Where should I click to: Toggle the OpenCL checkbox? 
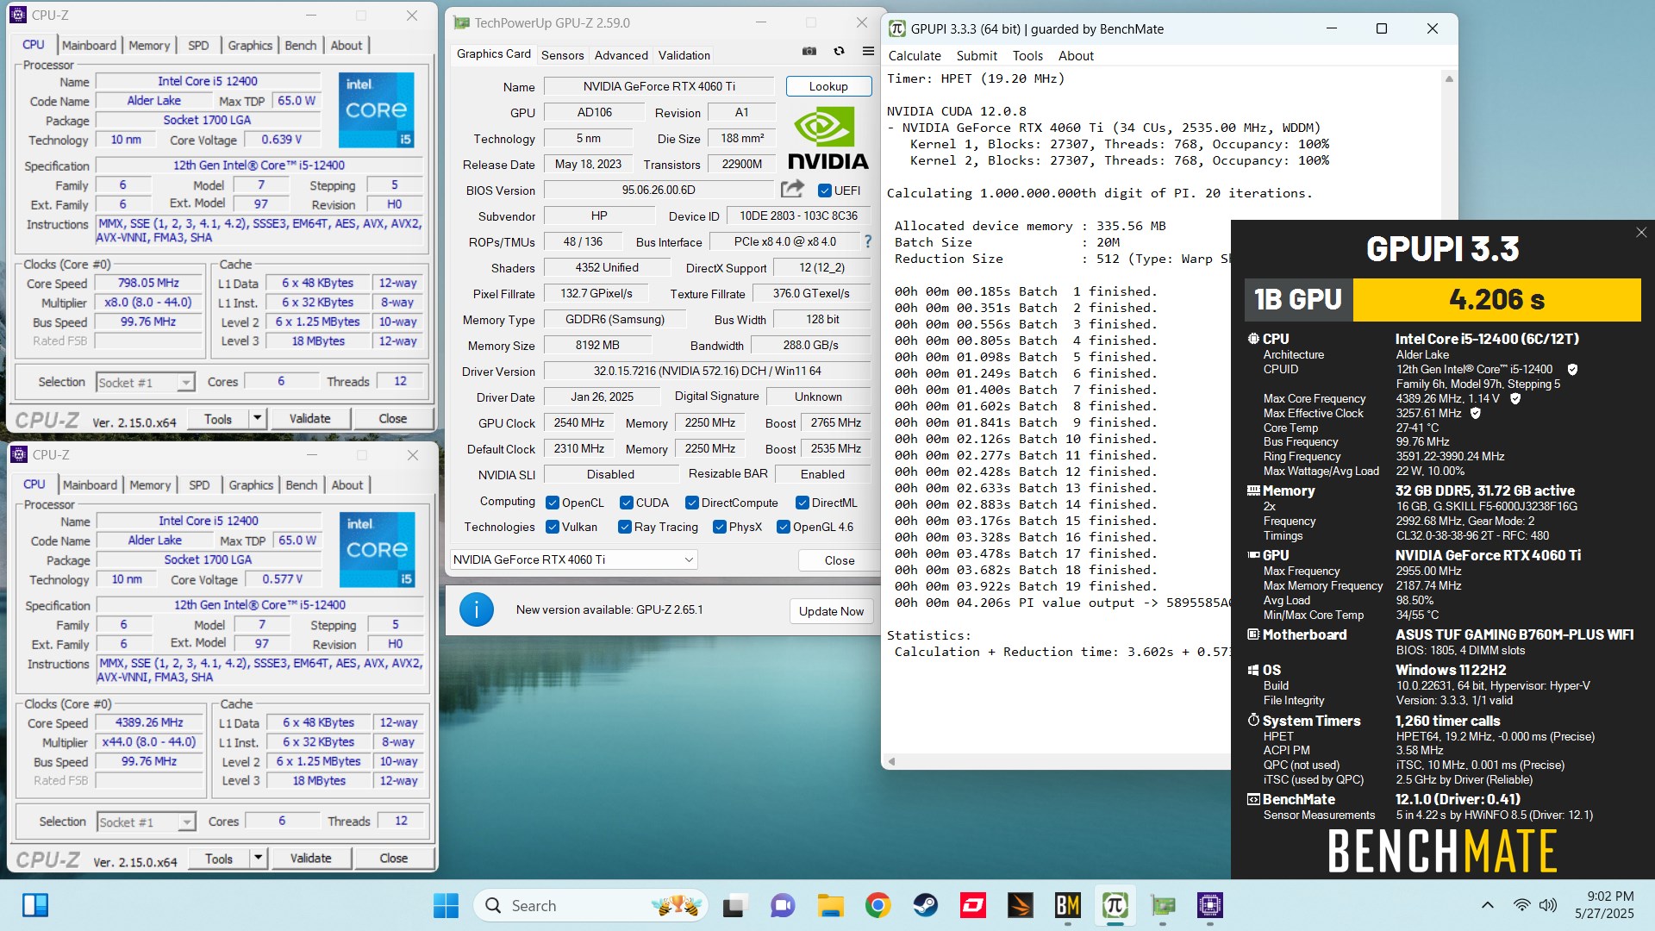click(553, 503)
